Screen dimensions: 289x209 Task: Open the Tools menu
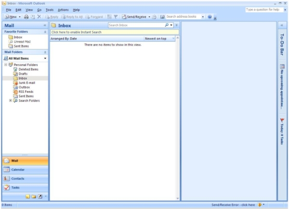pos(50,10)
